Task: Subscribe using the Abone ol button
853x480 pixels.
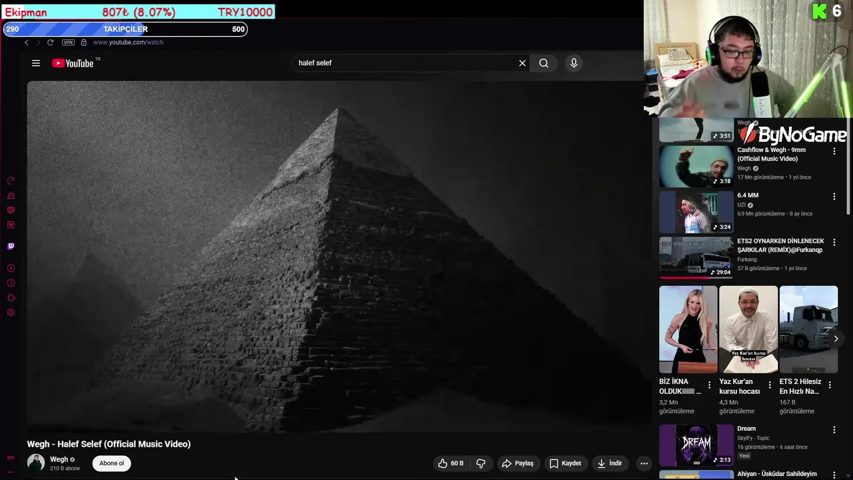Action: [x=111, y=463]
